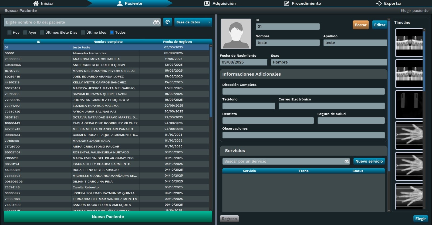The height and width of the screenshot is (225, 432).
Task: Enable the Hoy filter checkbox
Action: click(9, 33)
